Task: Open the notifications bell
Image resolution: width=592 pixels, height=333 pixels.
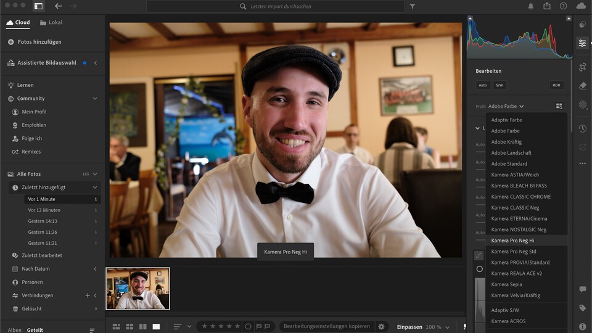Action: 530,6
